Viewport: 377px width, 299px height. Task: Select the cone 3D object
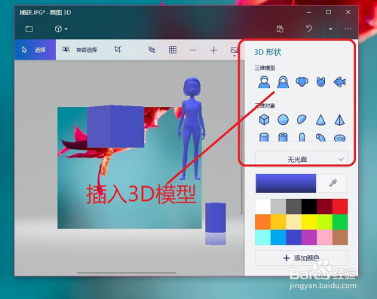(x=321, y=120)
